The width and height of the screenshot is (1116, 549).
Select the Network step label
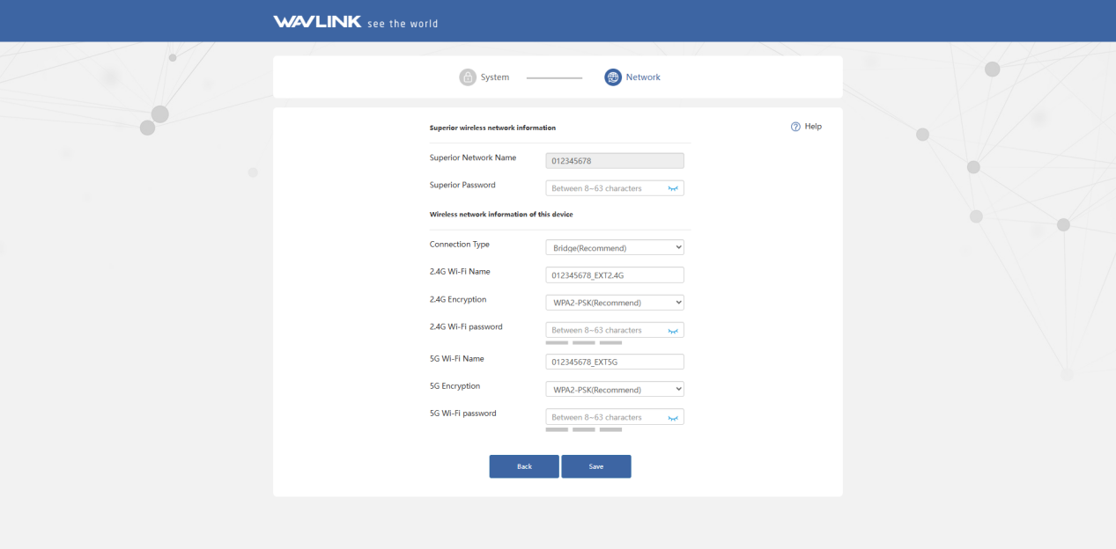(x=643, y=77)
